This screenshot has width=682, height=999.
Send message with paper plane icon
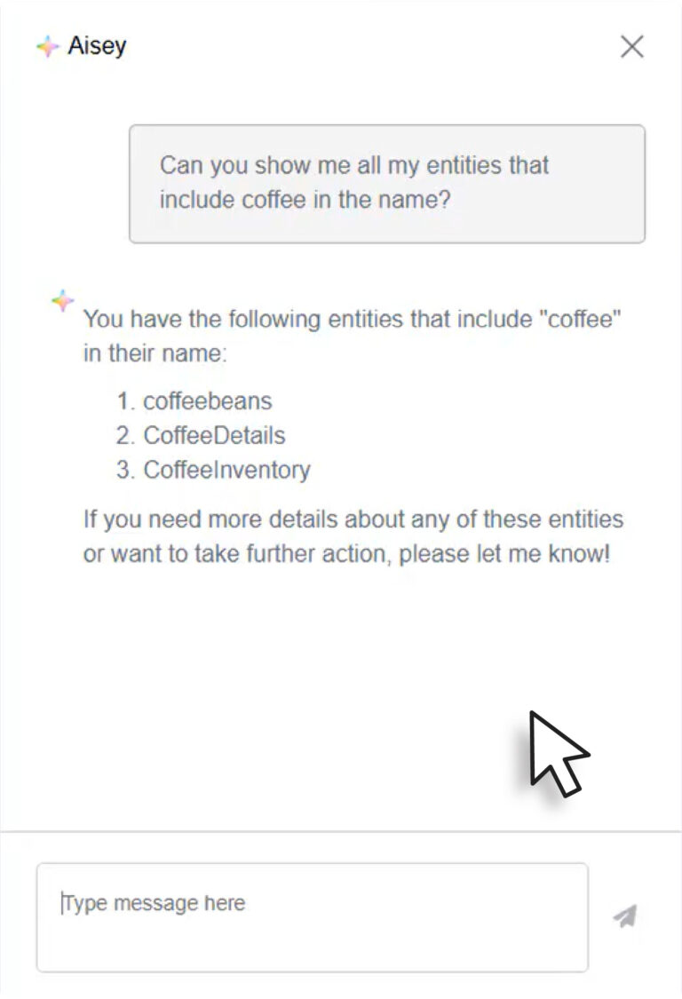624,916
